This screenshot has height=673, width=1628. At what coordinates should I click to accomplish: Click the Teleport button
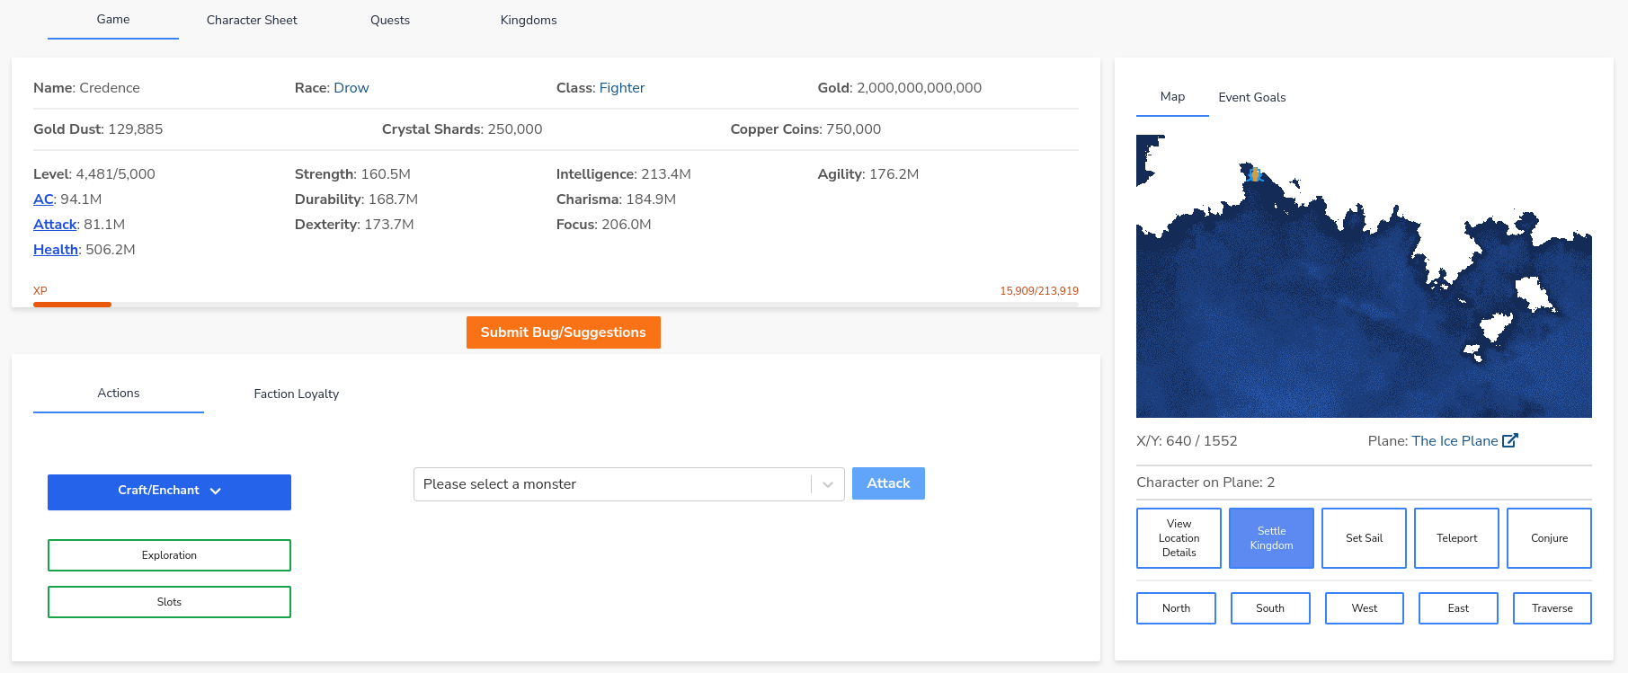(1456, 538)
